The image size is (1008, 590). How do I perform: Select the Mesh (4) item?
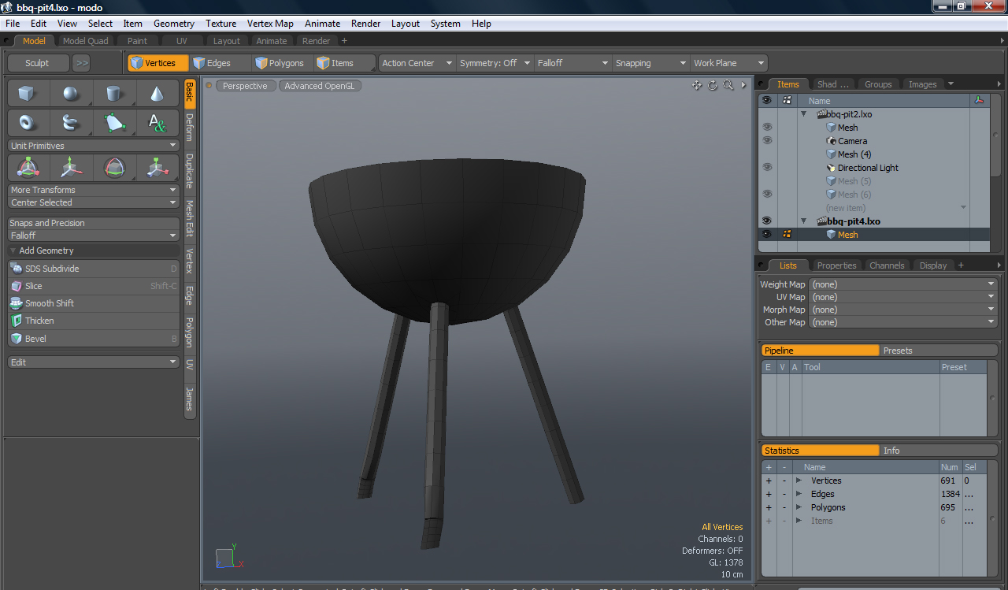point(854,154)
